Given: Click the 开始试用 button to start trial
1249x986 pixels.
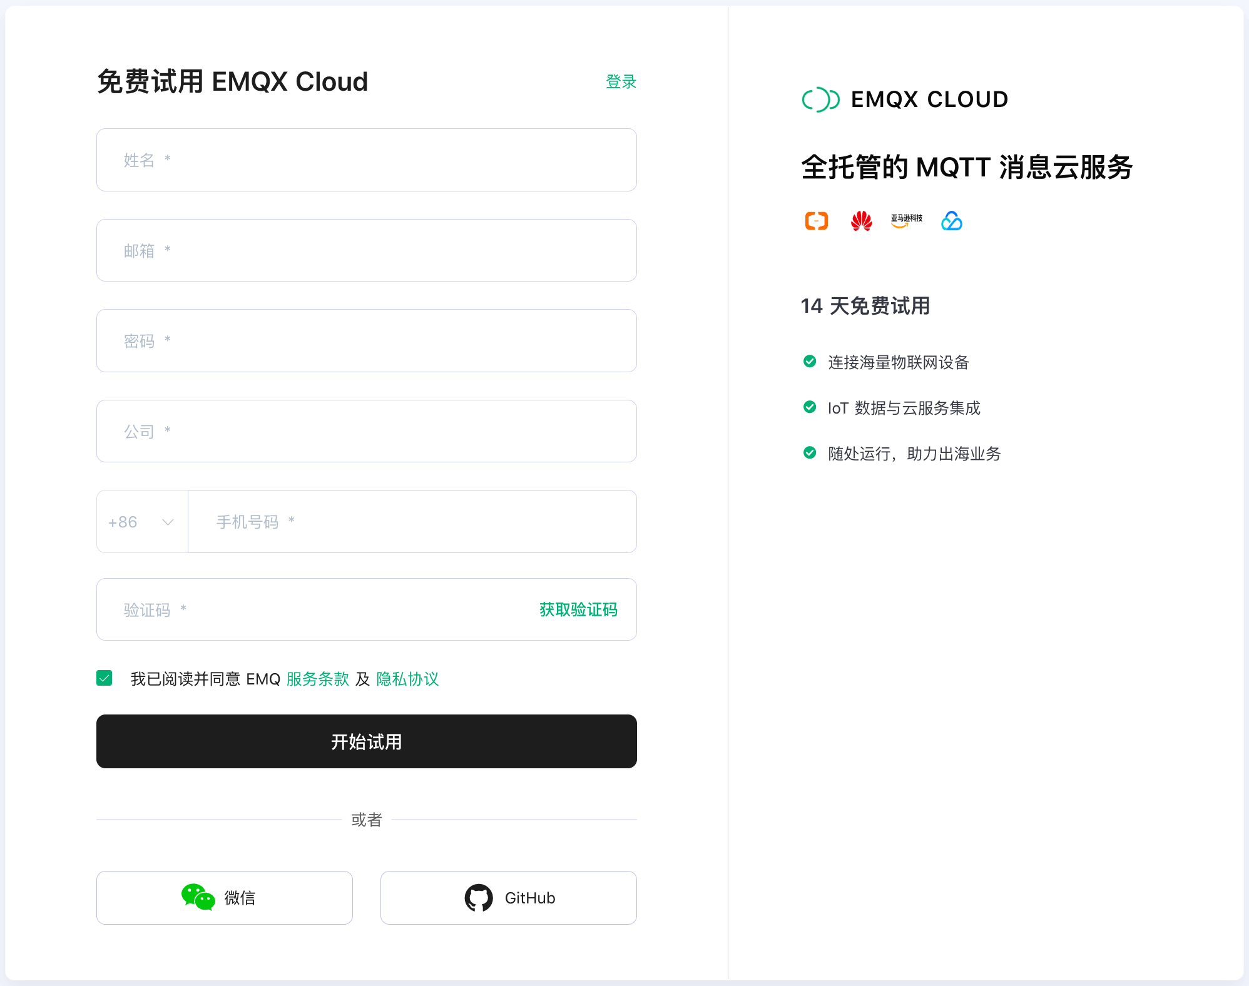Looking at the screenshot, I should 366,741.
